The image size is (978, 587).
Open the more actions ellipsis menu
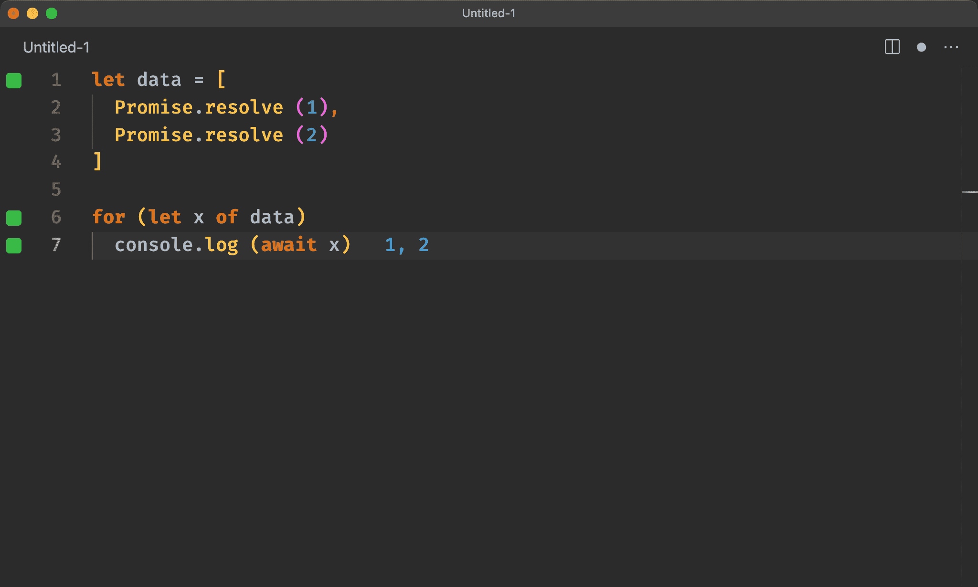[951, 47]
